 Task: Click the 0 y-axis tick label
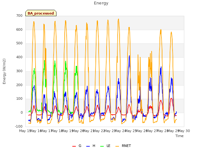22,113
